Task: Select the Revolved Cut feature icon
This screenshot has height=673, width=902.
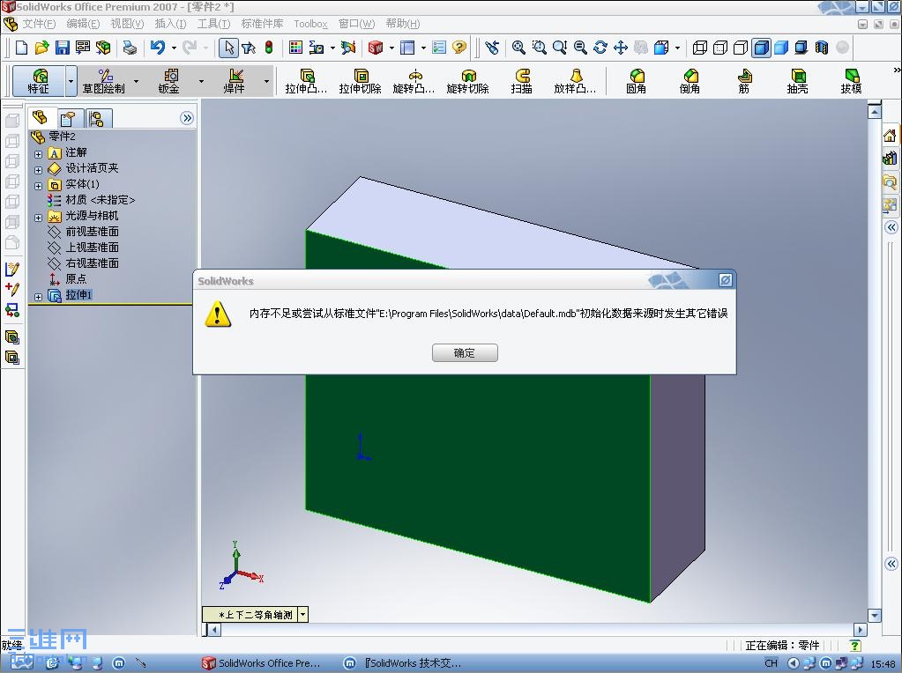Action: [x=467, y=81]
